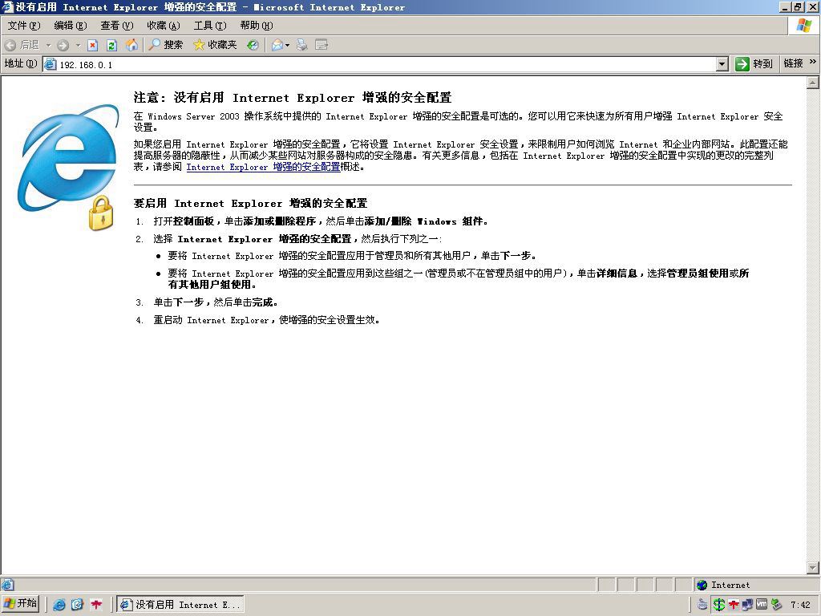Click the IE logo with padlock image
The height and width of the screenshot is (616, 821).
68,168
